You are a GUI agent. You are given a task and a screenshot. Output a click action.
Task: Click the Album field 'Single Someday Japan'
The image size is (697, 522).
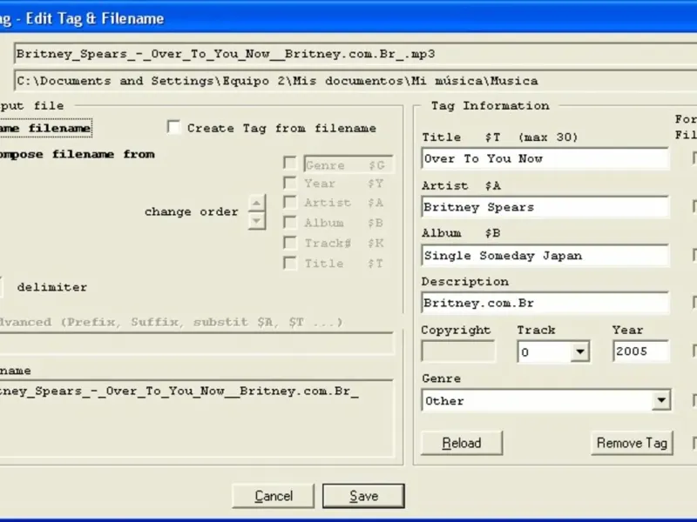(545, 255)
